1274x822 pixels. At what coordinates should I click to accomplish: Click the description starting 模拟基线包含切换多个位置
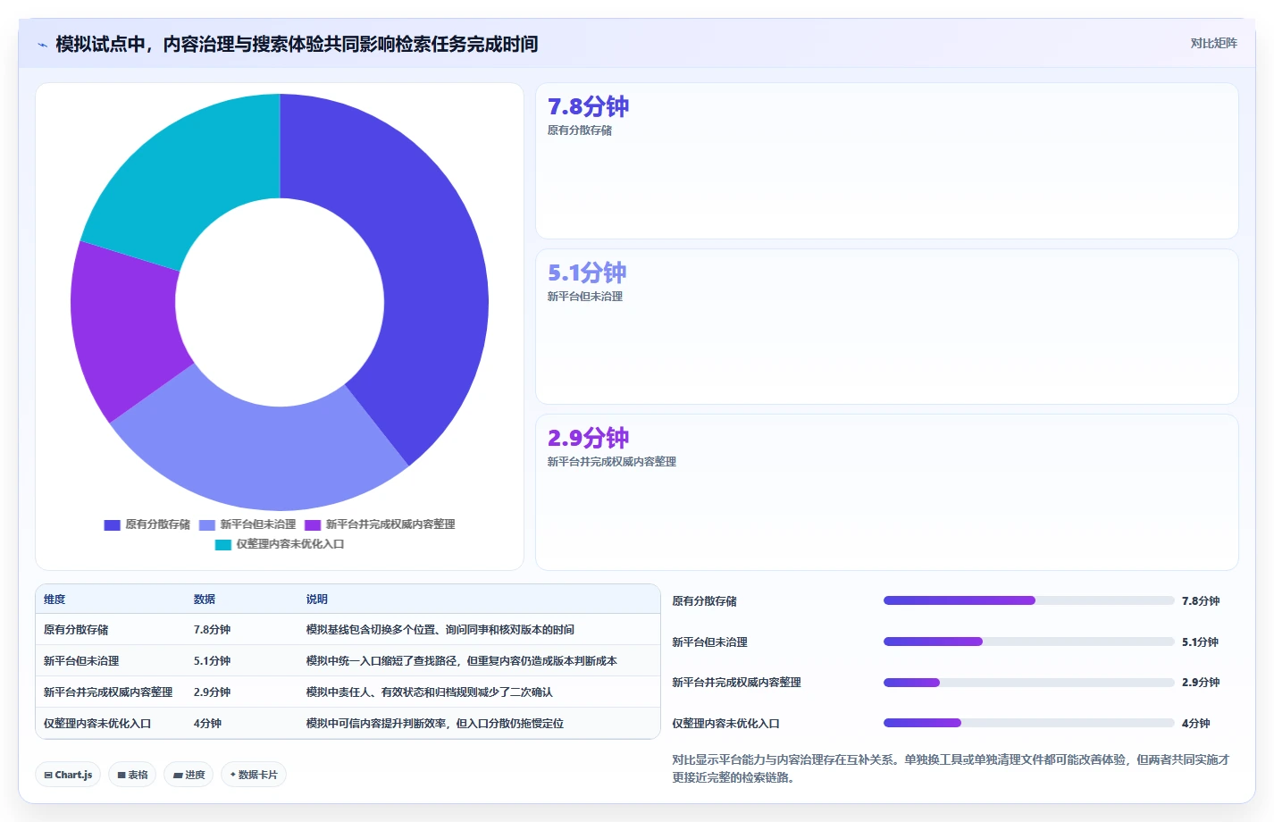click(440, 630)
